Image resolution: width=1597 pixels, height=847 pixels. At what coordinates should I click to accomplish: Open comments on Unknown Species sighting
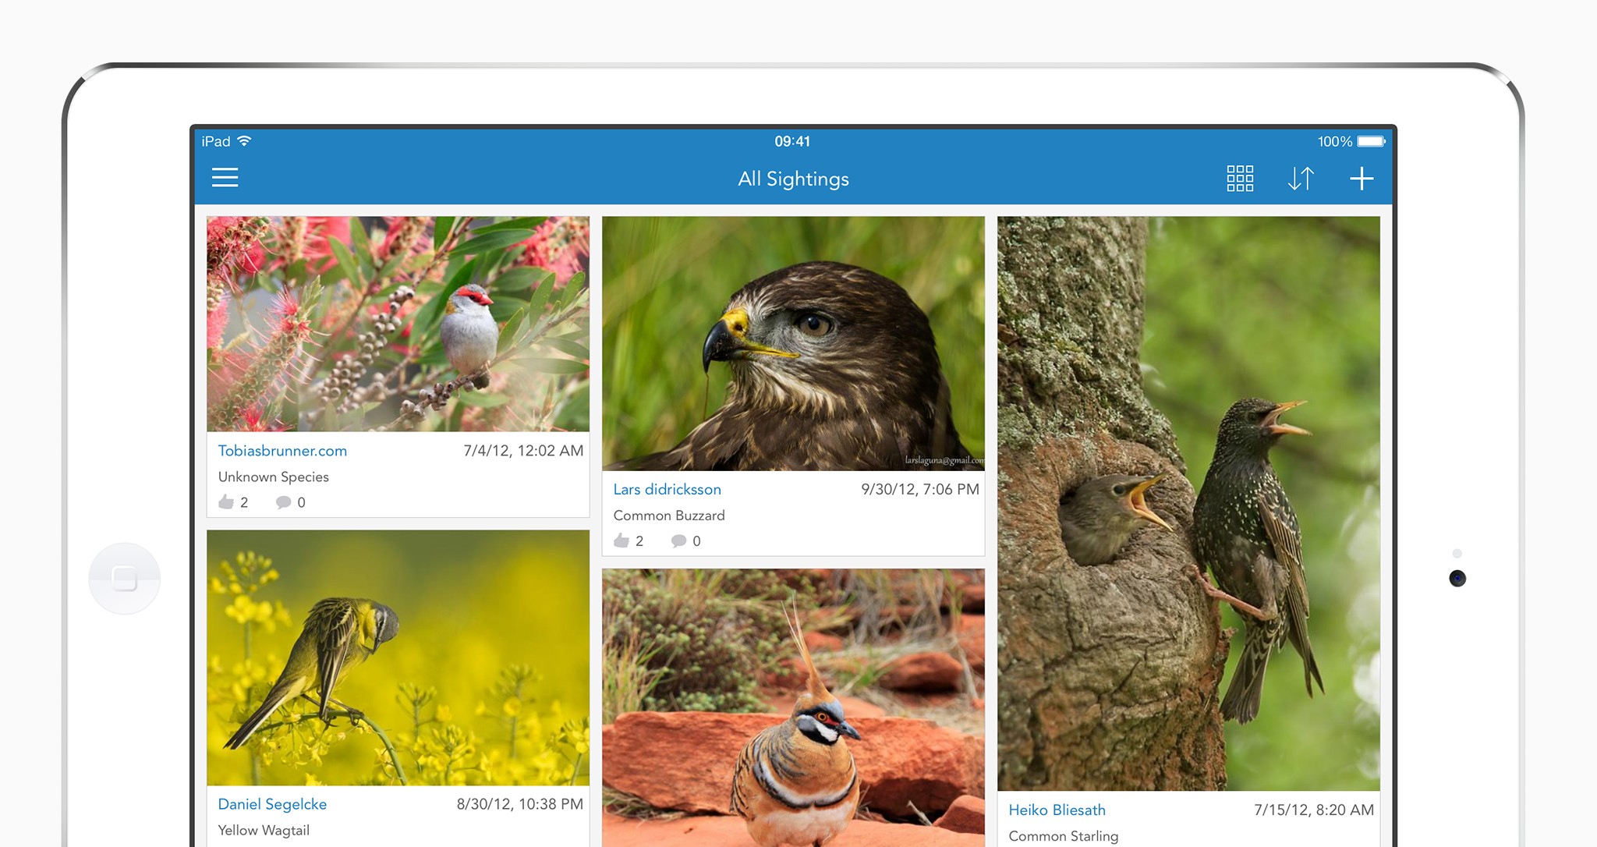point(284,501)
